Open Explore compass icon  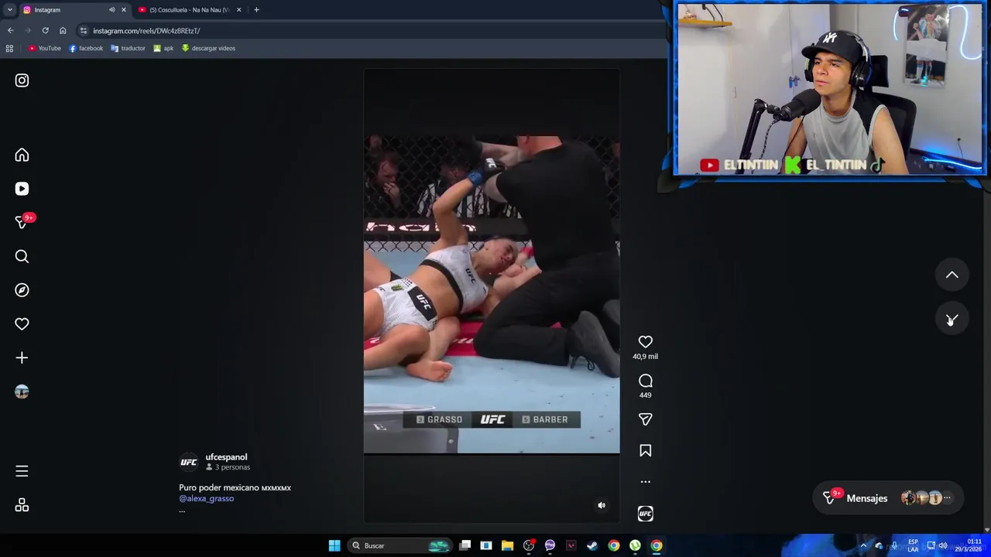[x=22, y=290]
